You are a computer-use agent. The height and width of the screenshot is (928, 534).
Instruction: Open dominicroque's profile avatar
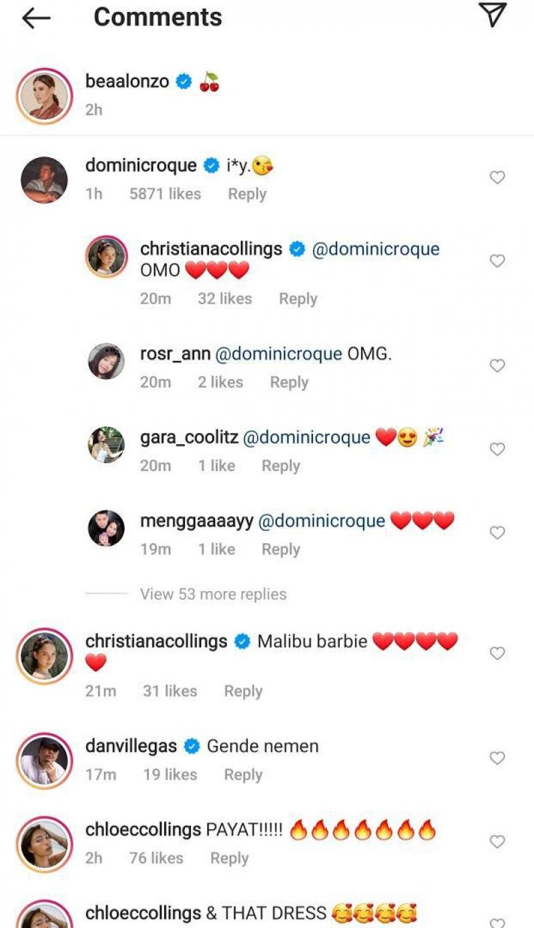pyautogui.click(x=44, y=179)
